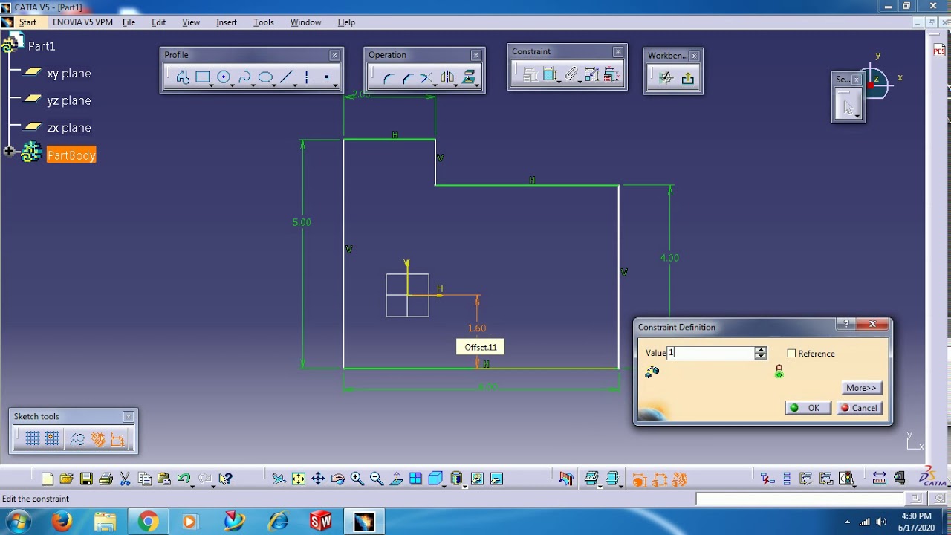Click the Pan view icon

tap(318, 479)
